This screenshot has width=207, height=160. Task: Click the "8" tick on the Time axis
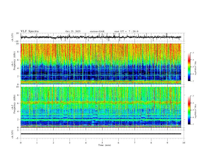click(x=151, y=143)
